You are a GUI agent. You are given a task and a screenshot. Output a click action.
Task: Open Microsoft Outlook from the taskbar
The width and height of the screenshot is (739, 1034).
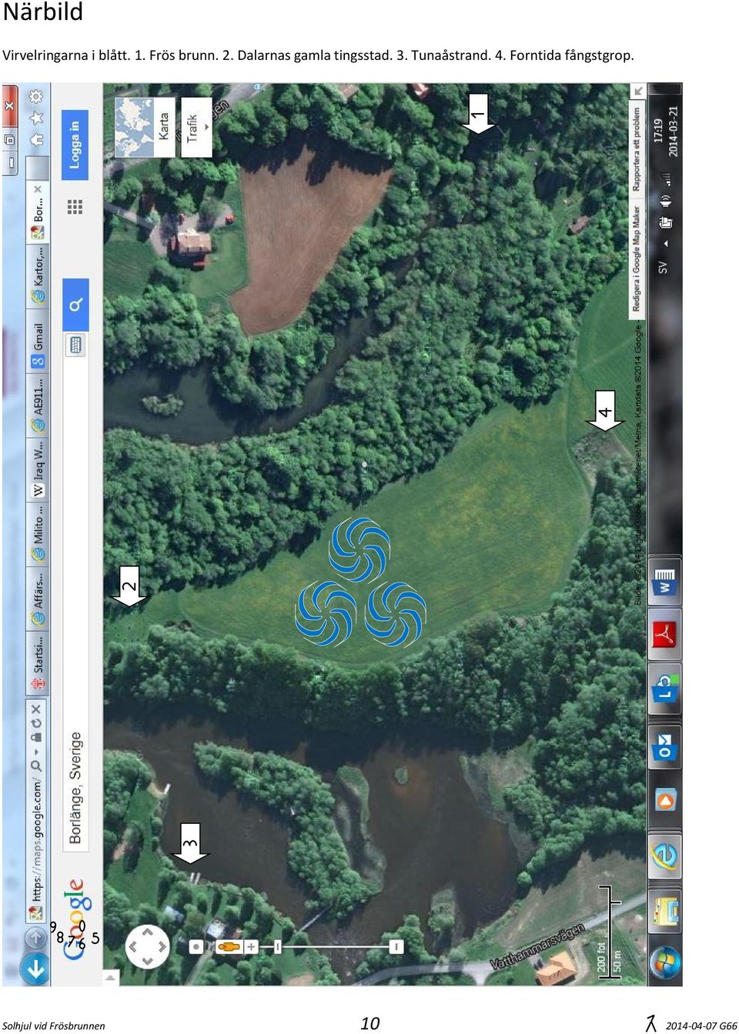pos(664,746)
